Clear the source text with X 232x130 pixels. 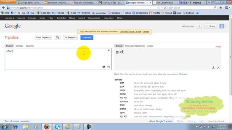109,51
